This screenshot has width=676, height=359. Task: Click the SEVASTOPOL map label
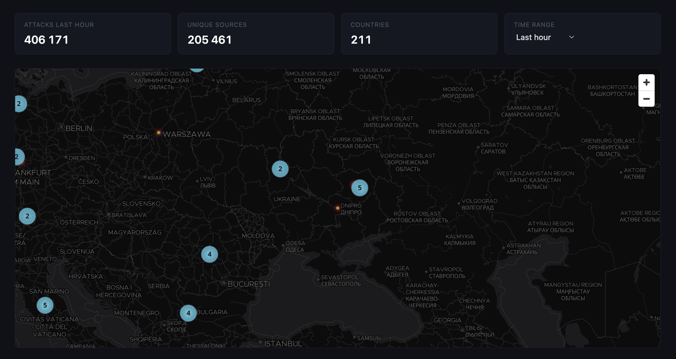[x=340, y=277]
